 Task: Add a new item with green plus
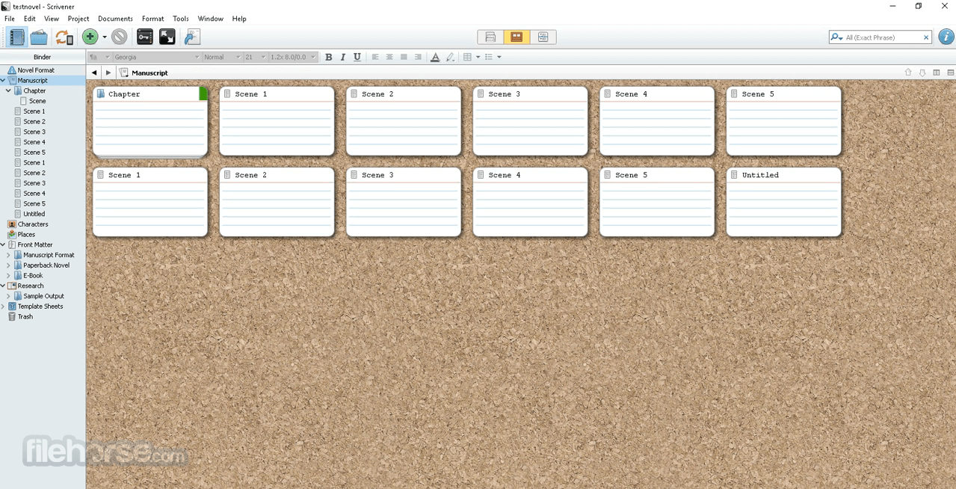point(90,37)
